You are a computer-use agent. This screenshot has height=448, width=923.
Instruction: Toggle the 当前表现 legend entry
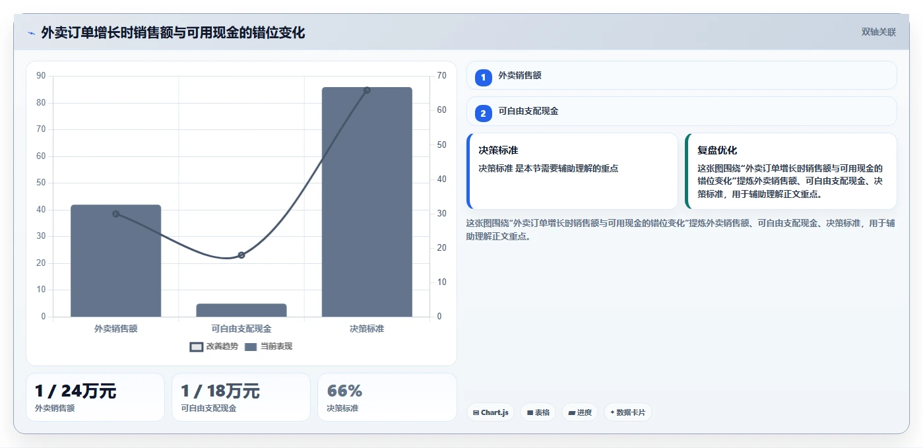pos(269,346)
